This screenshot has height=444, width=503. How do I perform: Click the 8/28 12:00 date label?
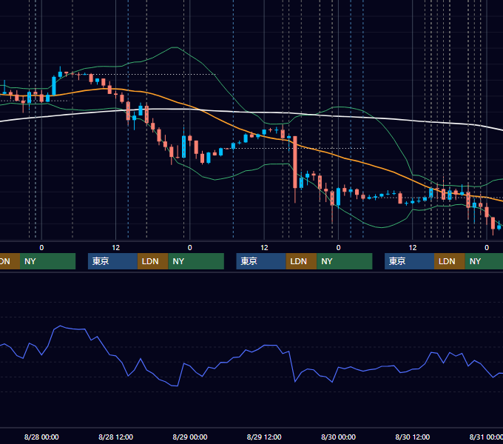click(116, 437)
